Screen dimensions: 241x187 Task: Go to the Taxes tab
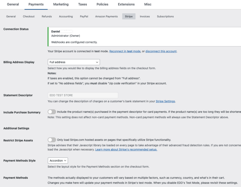point(83,5)
